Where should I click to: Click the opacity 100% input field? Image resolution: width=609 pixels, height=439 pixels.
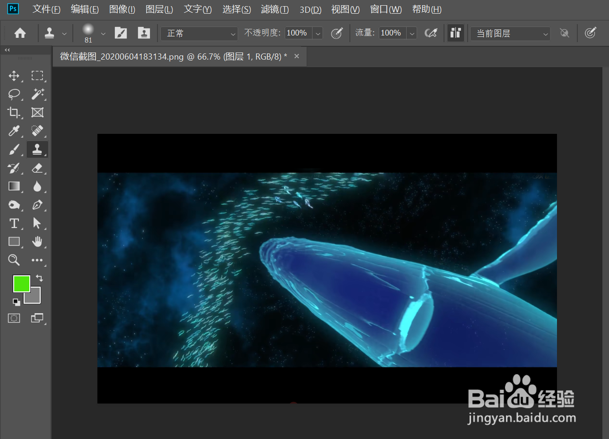click(x=298, y=33)
